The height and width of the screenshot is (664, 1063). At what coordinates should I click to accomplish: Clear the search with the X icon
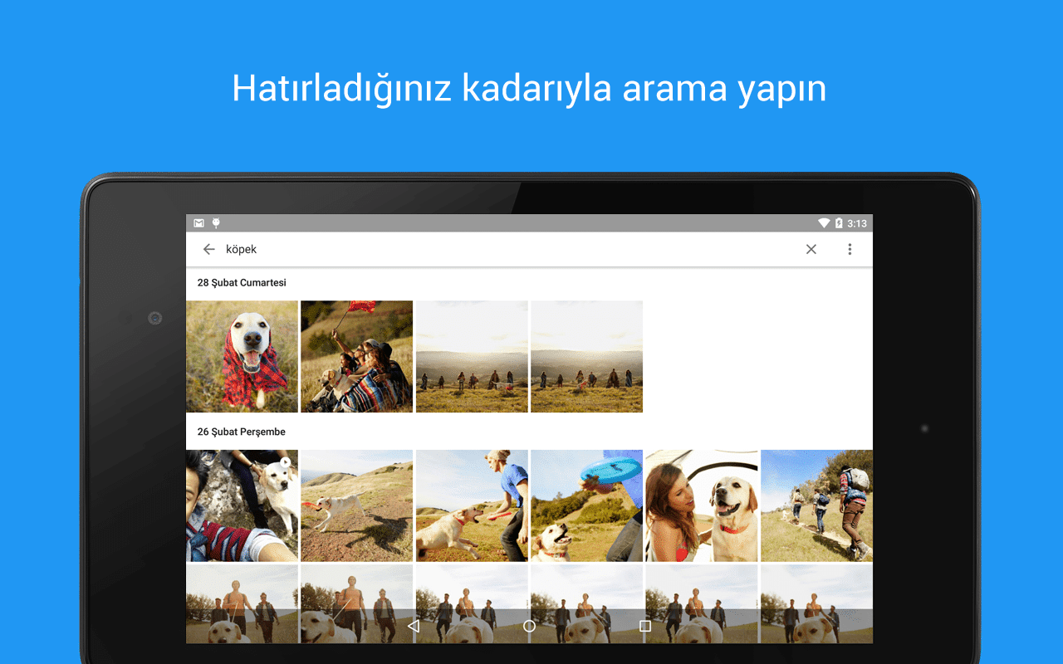[x=811, y=249]
